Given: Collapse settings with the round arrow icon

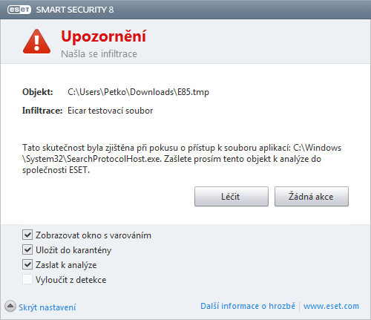Looking at the screenshot, I should pyautogui.click(x=10, y=307).
